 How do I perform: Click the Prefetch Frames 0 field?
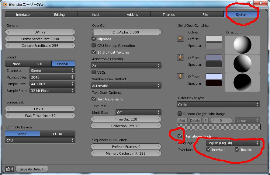[126, 147]
